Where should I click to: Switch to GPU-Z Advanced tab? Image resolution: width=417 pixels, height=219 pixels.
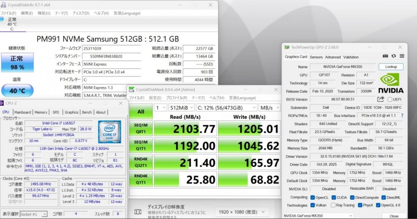(333, 57)
